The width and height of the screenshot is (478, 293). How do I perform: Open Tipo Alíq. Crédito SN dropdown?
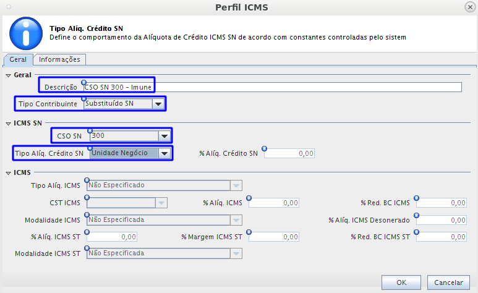pyautogui.click(x=164, y=153)
